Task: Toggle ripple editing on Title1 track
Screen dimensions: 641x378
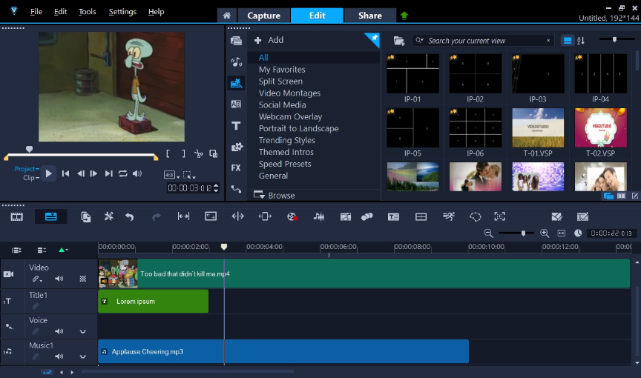Action: tap(36, 306)
